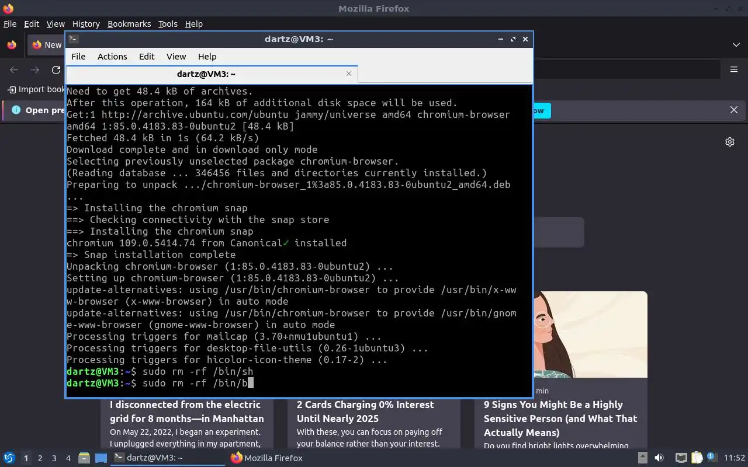The width and height of the screenshot is (748, 467).
Task: Expand the Firefox list all tabs chevron
Action: point(736,45)
